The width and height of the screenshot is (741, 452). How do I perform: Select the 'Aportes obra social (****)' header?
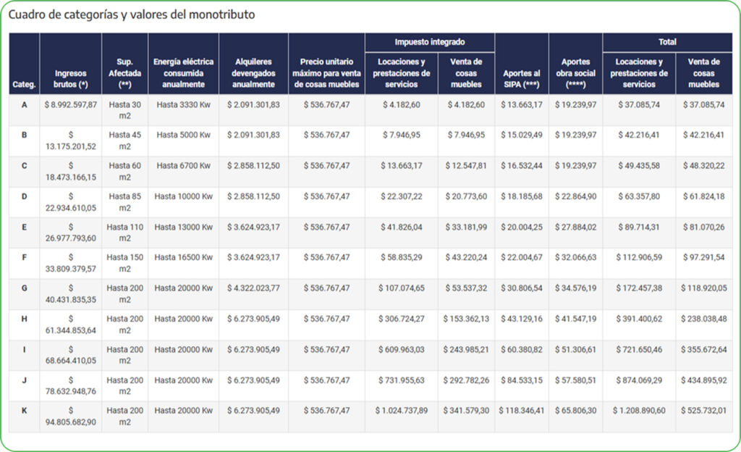coord(575,73)
